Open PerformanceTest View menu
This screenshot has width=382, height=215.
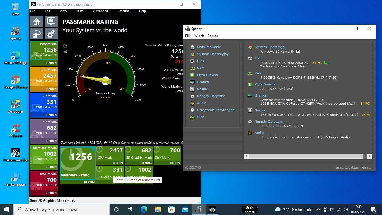[x=63, y=11]
